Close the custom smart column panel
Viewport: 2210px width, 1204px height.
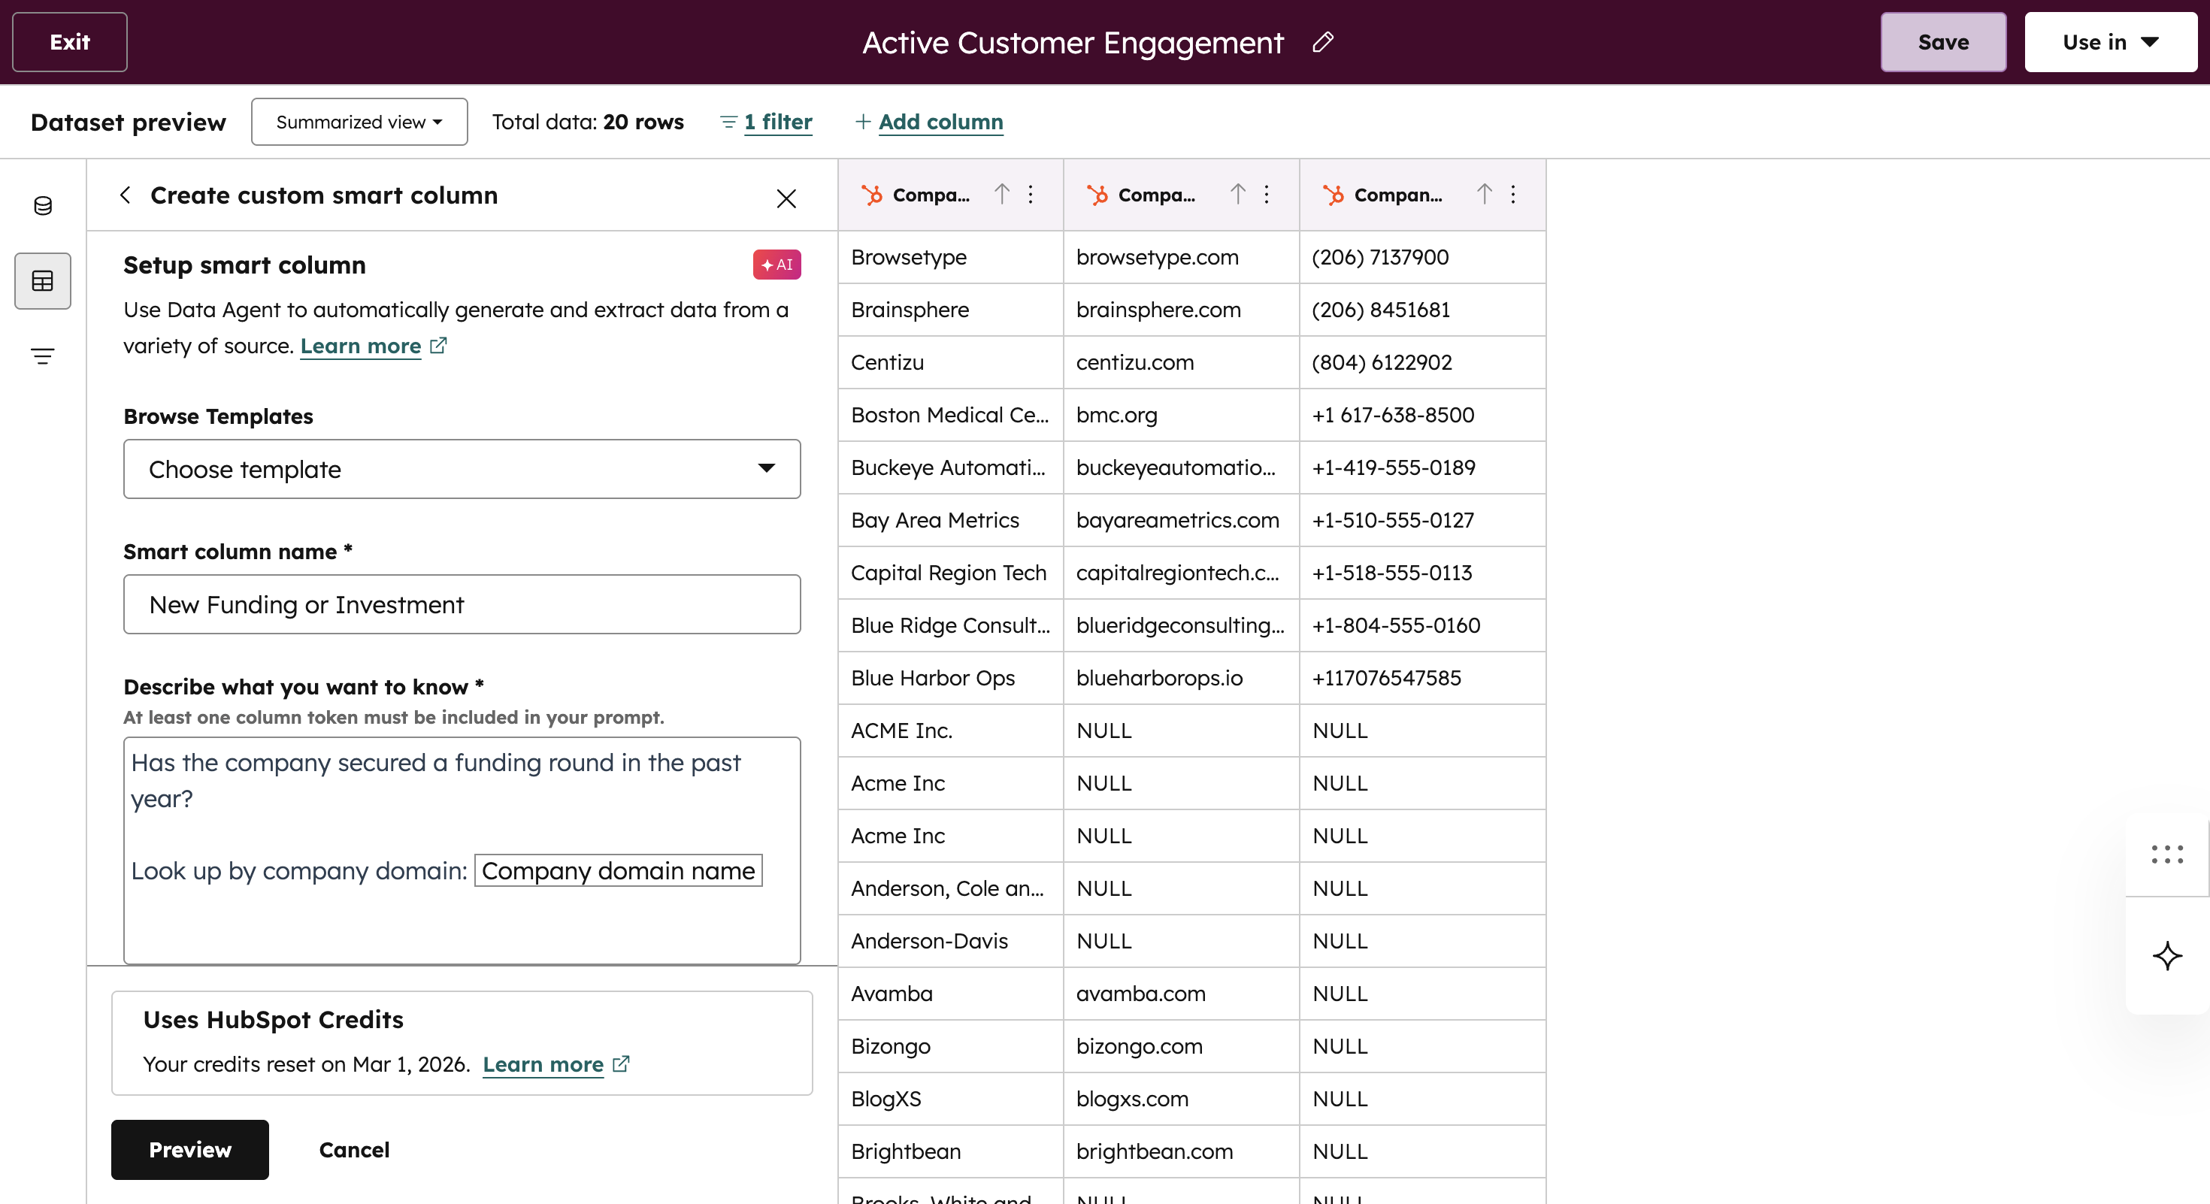[x=785, y=198]
